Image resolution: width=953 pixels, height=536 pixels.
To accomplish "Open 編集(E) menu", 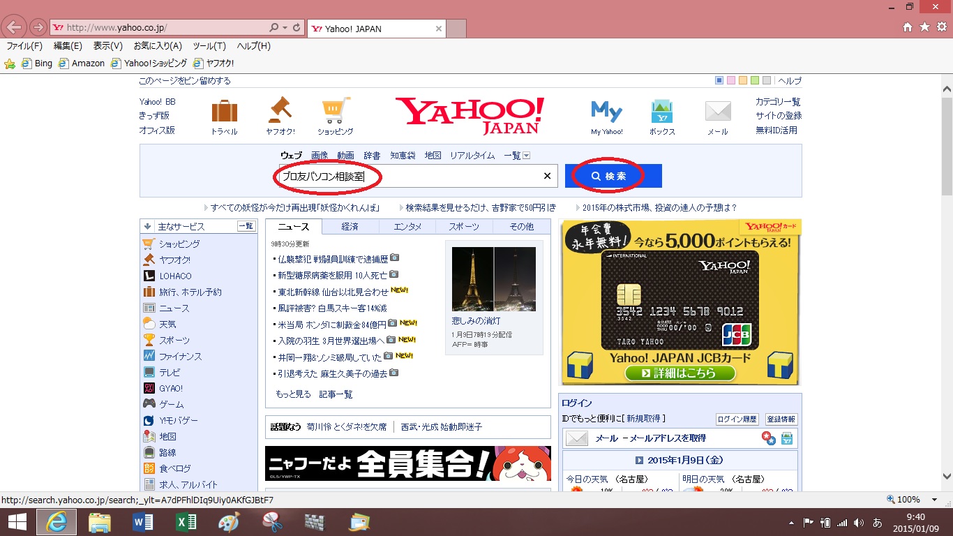I will pos(68,46).
